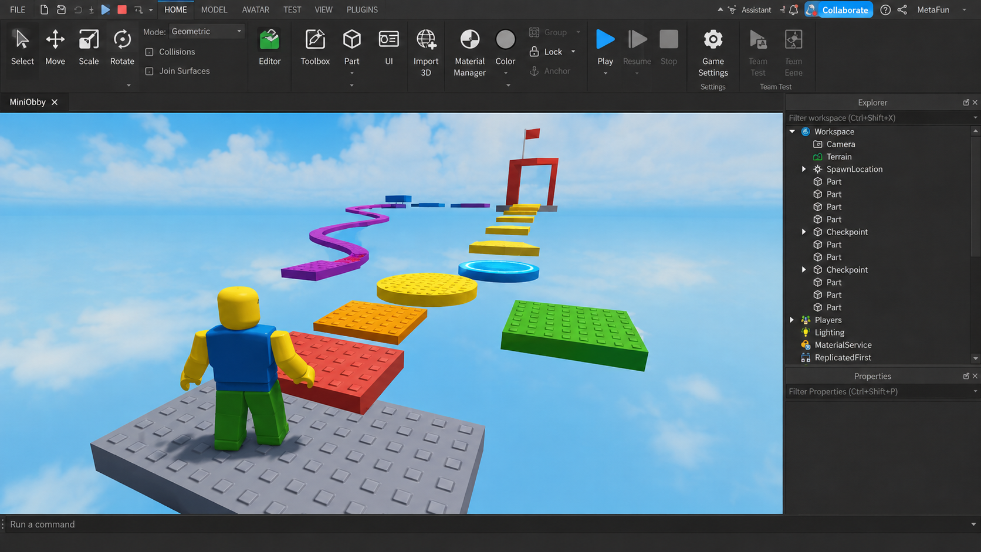Open the Assistant
The height and width of the screenshot is (552, 981).
tap(750, 9)
